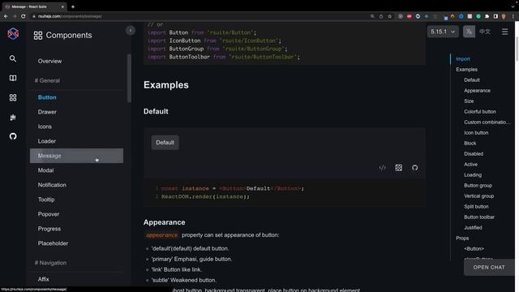The width and height of the screenshot is (519, 292).
Task: Jump to Button group in outline
Action: tap(478, 186)
